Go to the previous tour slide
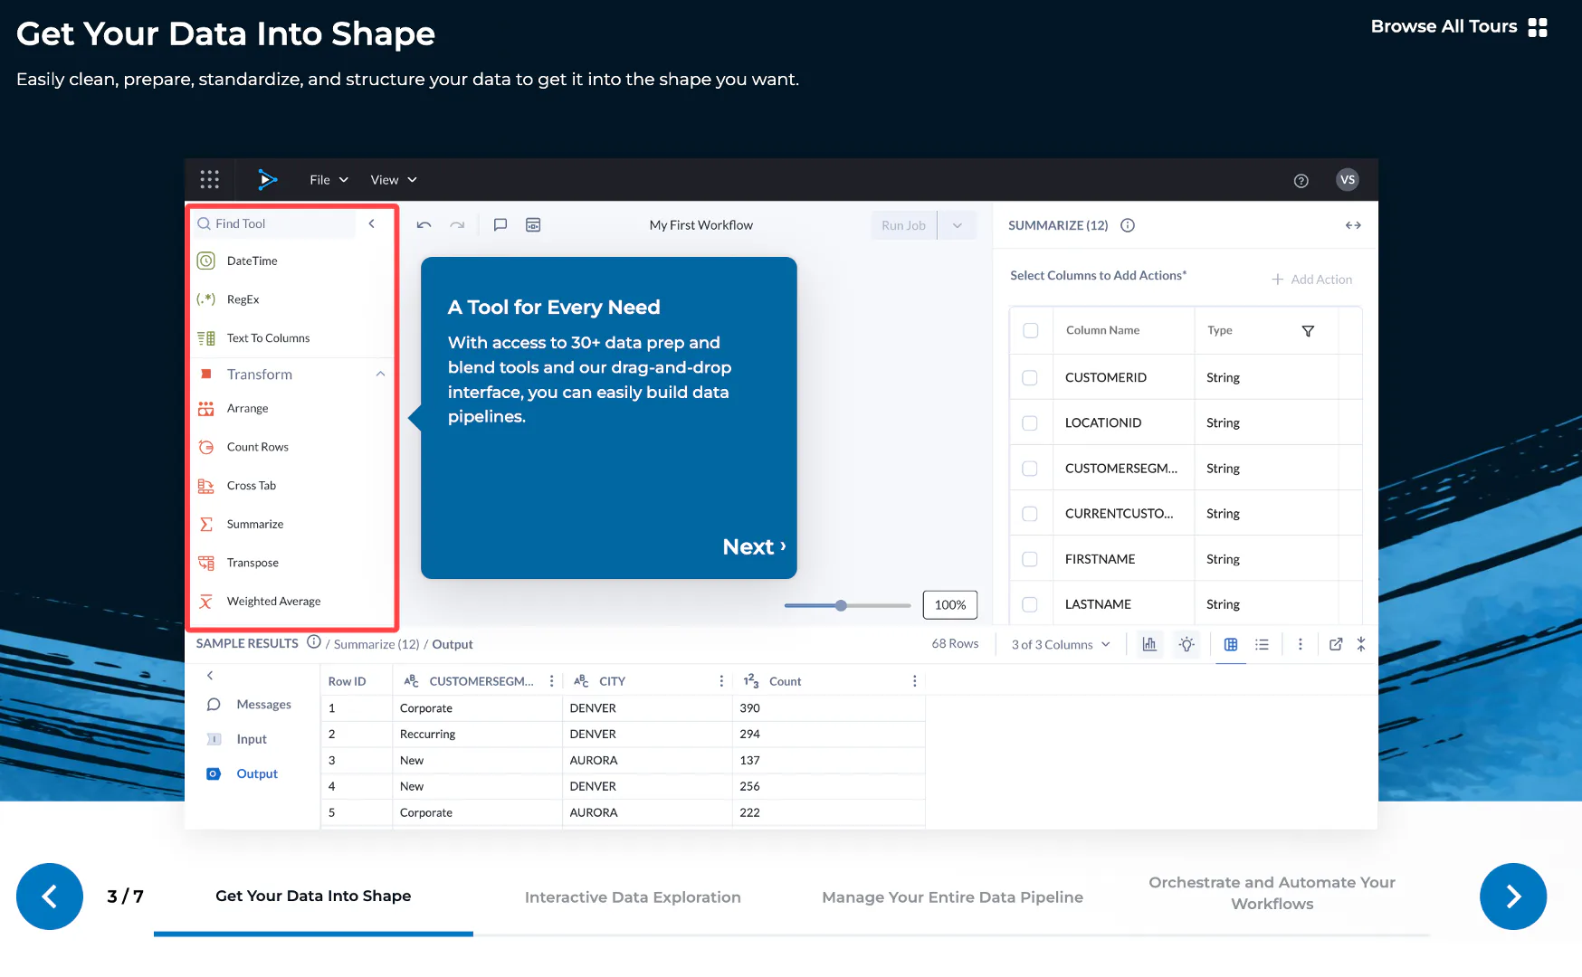The width and height of the screenshot is (1582, 977). 50,896
